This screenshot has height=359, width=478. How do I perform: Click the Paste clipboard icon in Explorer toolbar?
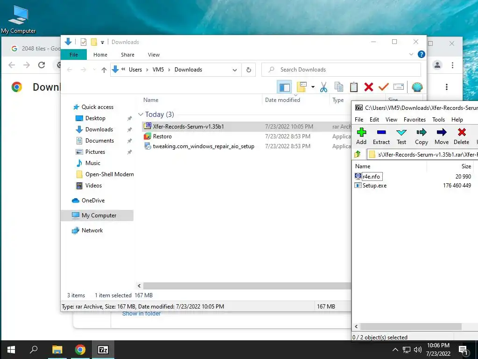click(354, 87)
